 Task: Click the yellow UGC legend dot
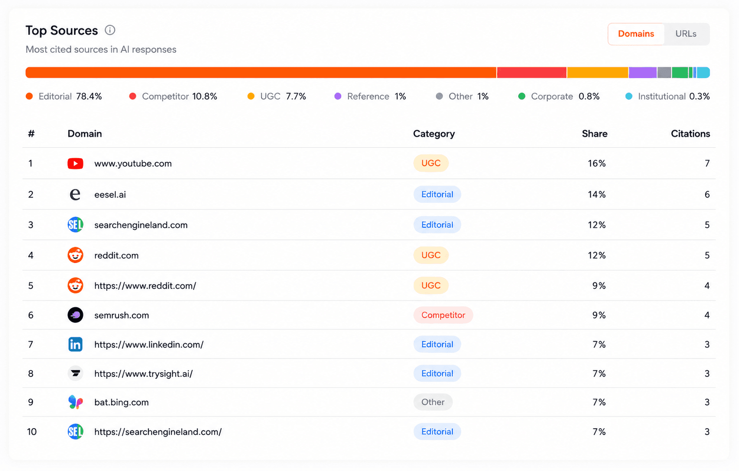point(251,96)
